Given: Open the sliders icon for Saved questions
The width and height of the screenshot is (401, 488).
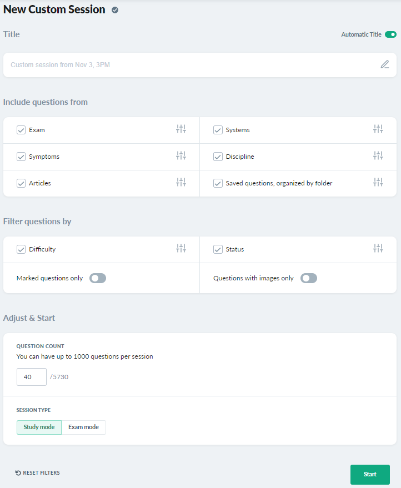Looking at the screenshot, I should pyautogui.click(x=378, y=182).
